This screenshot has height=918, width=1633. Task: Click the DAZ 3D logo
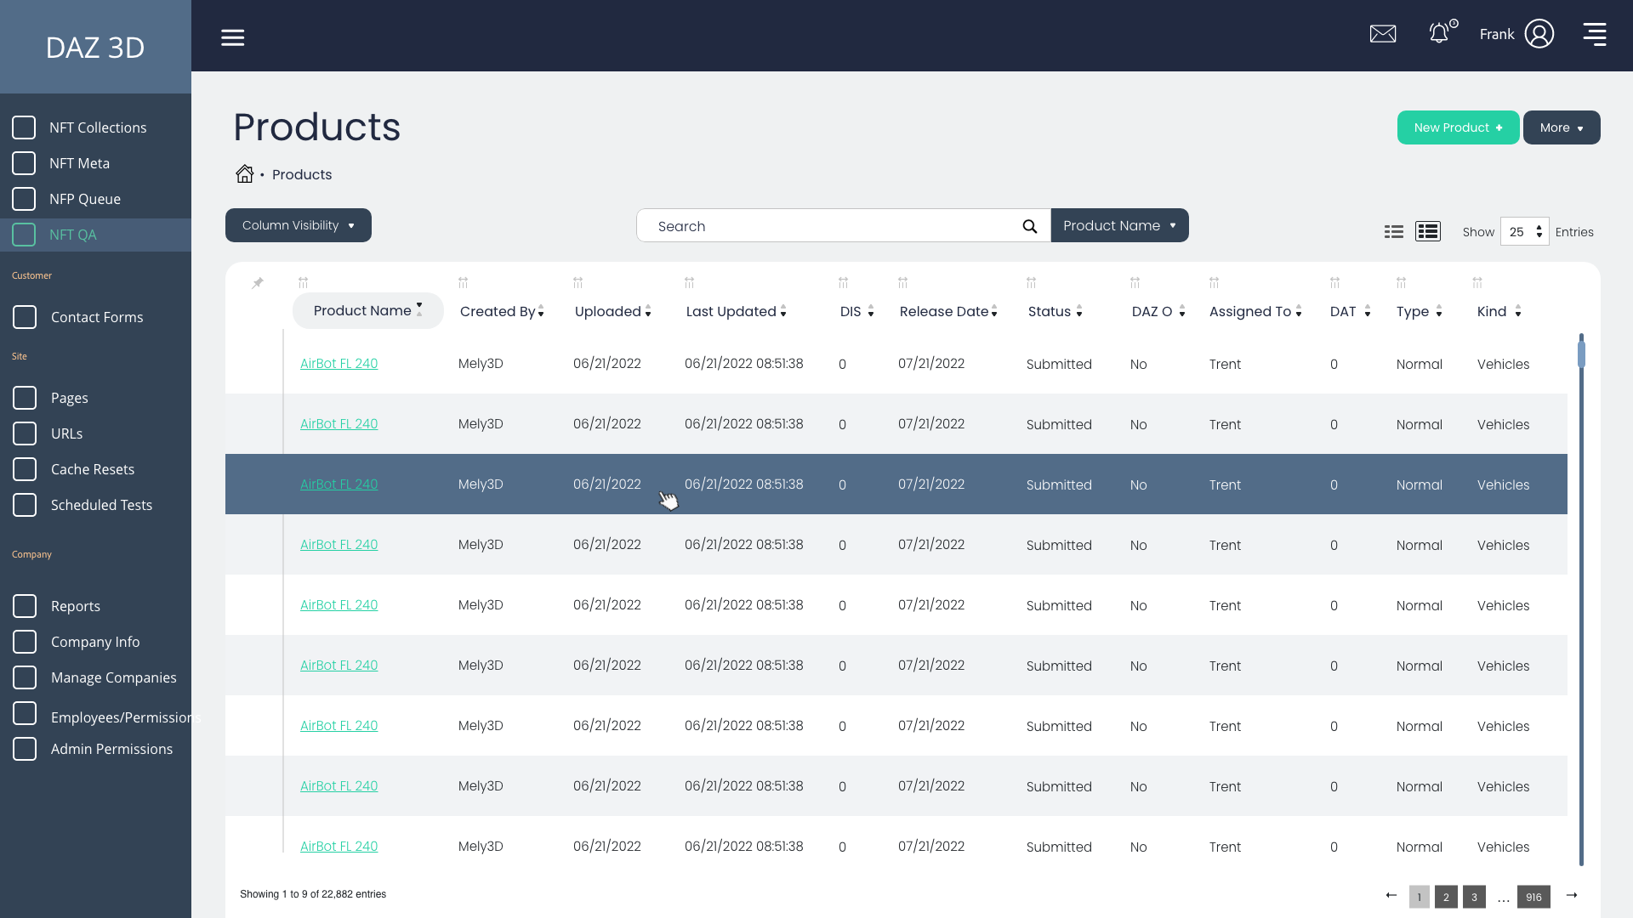95,48
